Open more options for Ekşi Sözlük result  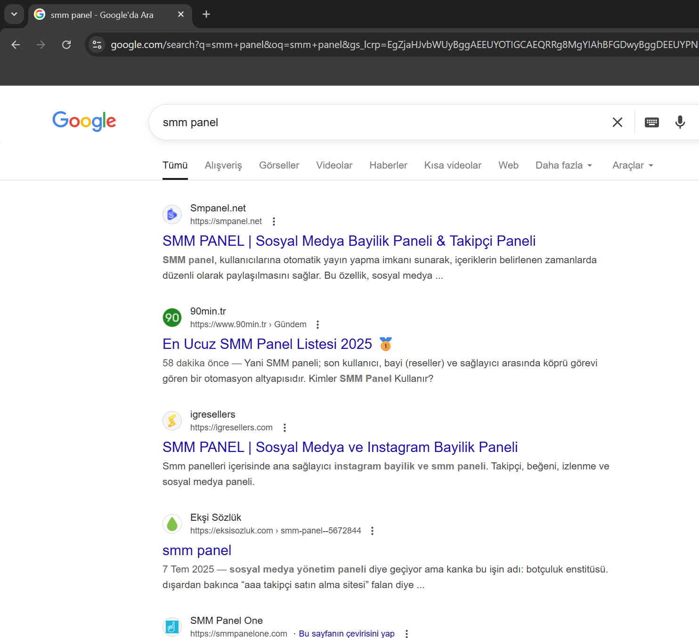(373, 531)
